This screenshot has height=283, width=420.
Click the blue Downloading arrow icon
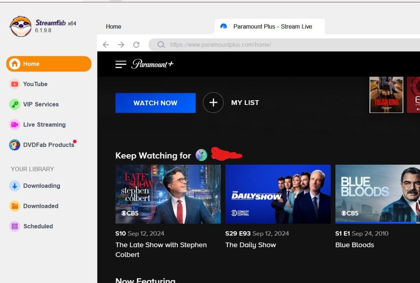15,186
